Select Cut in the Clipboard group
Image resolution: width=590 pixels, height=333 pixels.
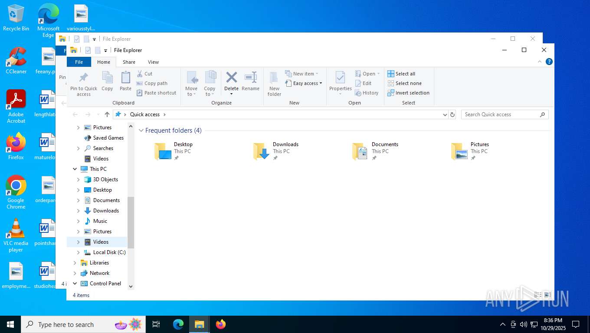pyautogui.click(x=144, y=74)
